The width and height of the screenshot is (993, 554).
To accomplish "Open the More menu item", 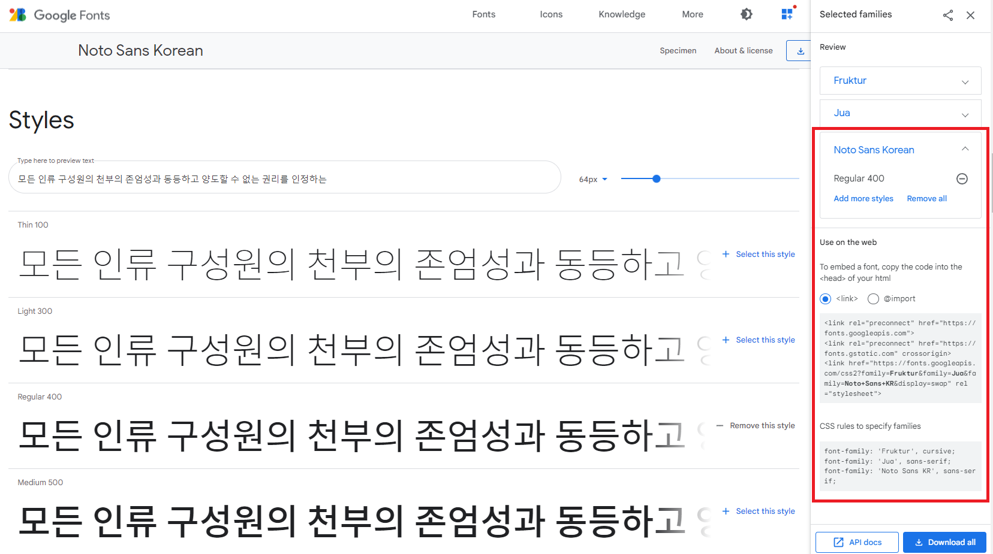I will [x=693, y=14].
